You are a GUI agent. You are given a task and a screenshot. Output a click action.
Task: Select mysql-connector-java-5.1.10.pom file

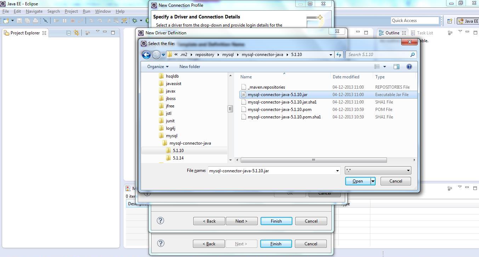click(279, 110)
